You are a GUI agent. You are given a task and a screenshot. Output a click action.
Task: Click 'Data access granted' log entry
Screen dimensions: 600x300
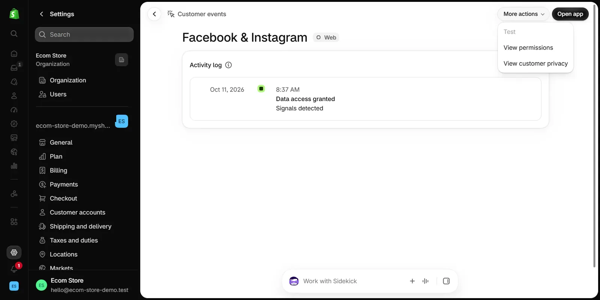point(305,99)
